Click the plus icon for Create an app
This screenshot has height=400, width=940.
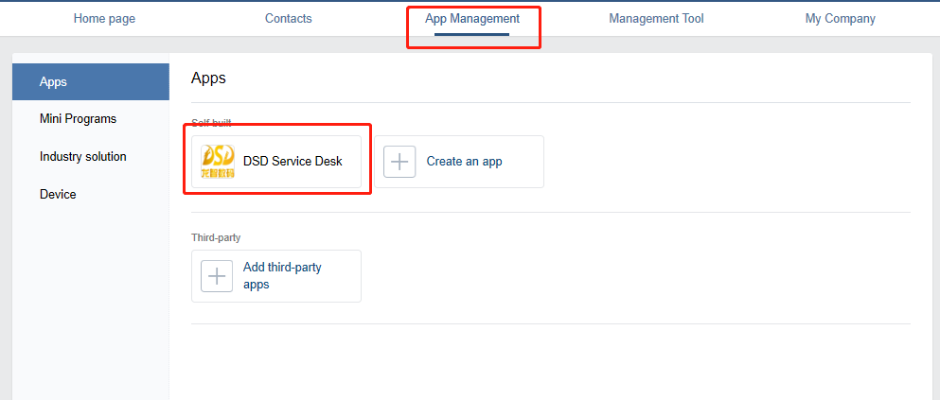399,162
